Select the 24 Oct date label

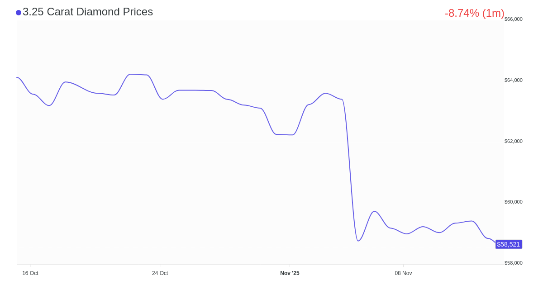tap(160, 273)
